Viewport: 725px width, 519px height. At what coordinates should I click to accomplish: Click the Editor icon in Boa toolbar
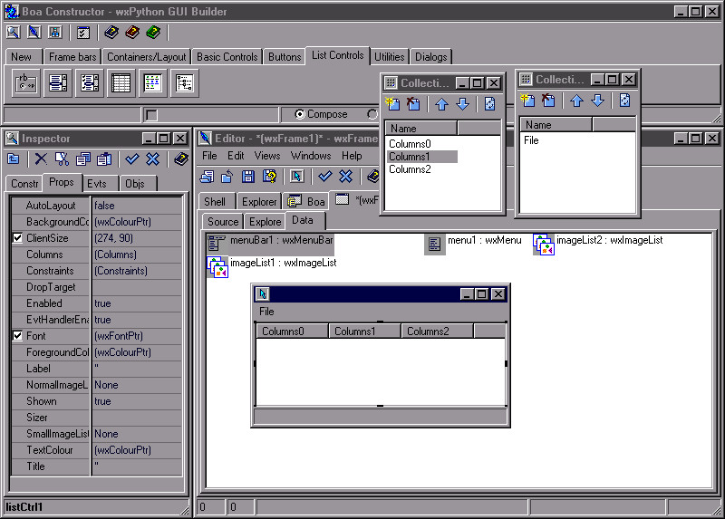click(34, 32)
